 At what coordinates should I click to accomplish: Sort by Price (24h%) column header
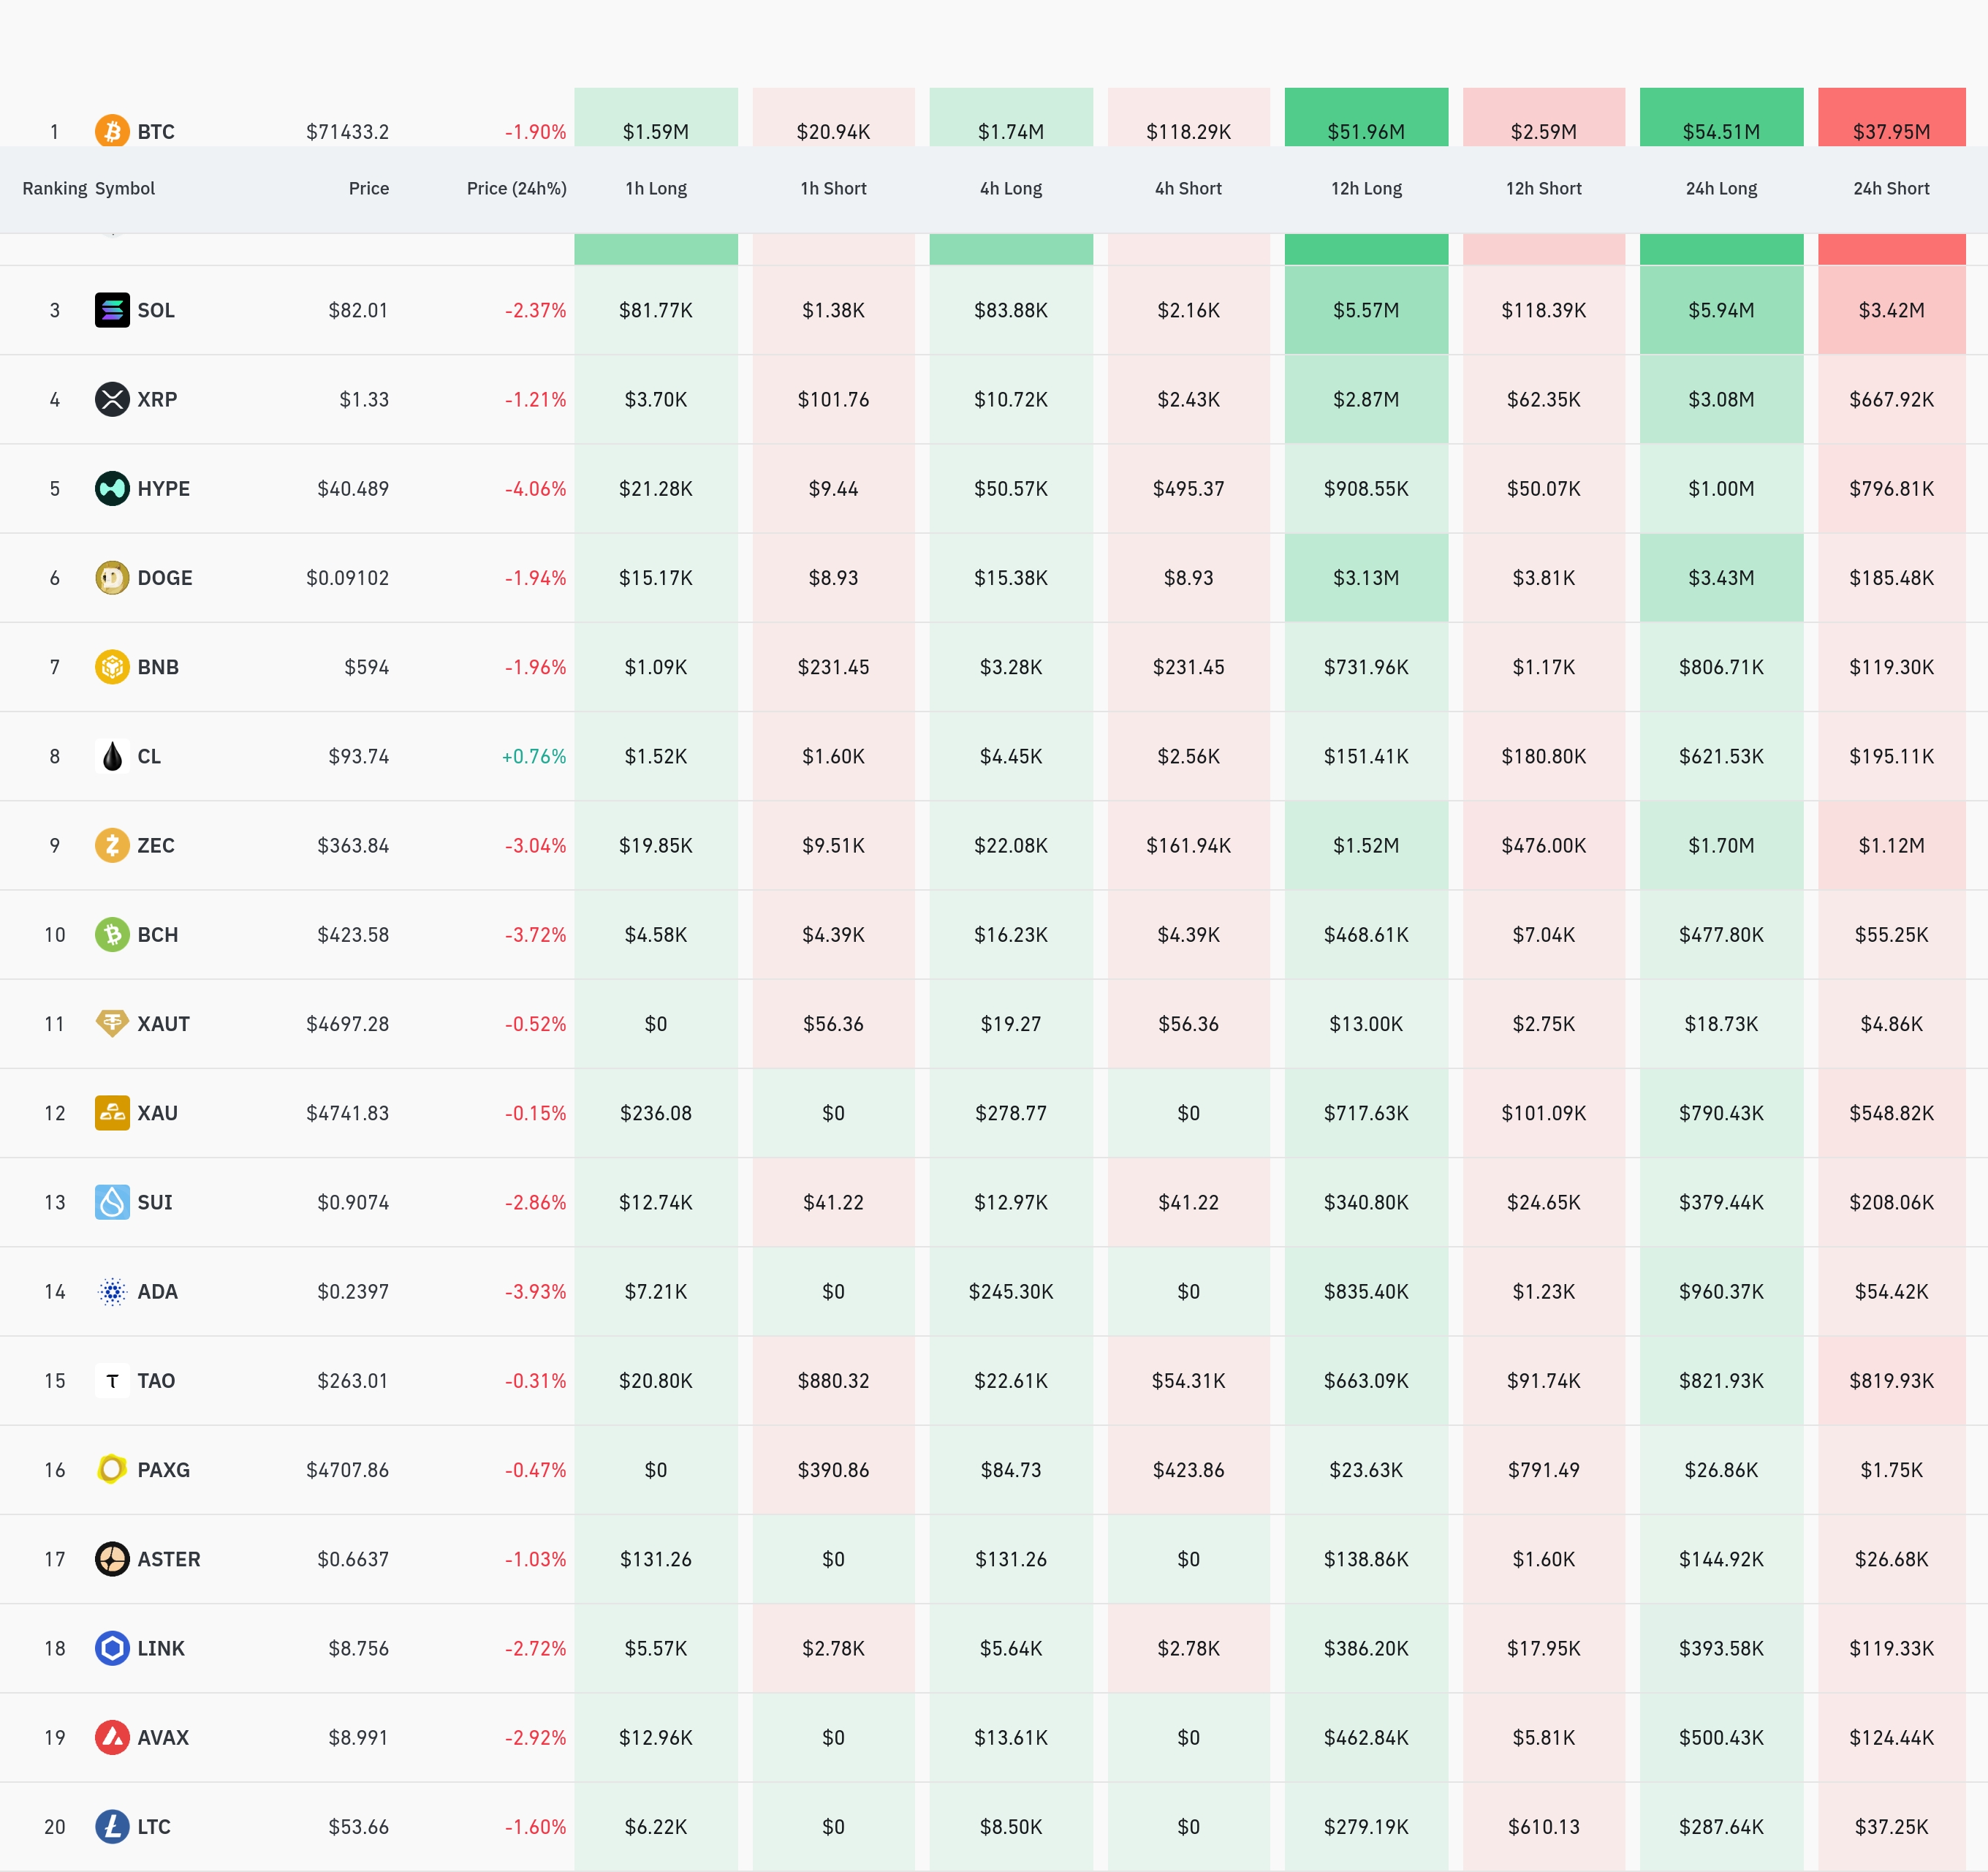(516, 188)
